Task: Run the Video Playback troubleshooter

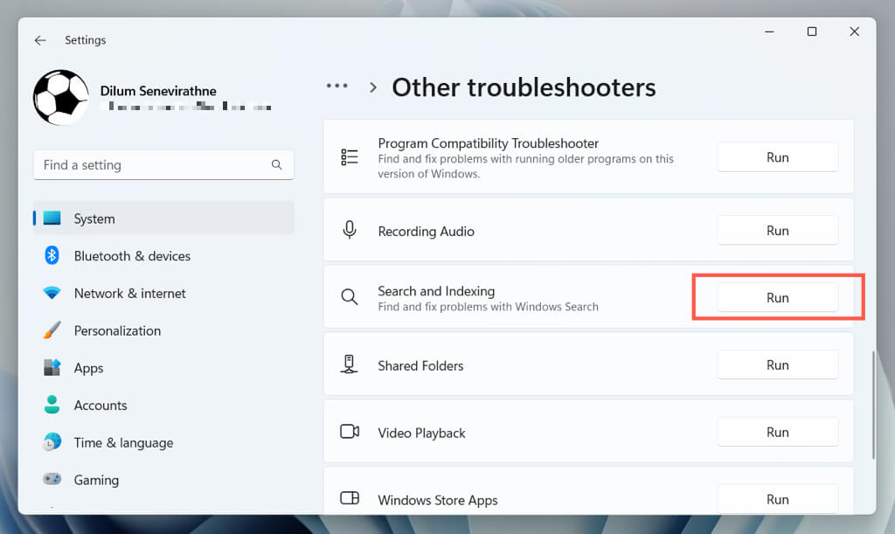Action: point(777,433)
